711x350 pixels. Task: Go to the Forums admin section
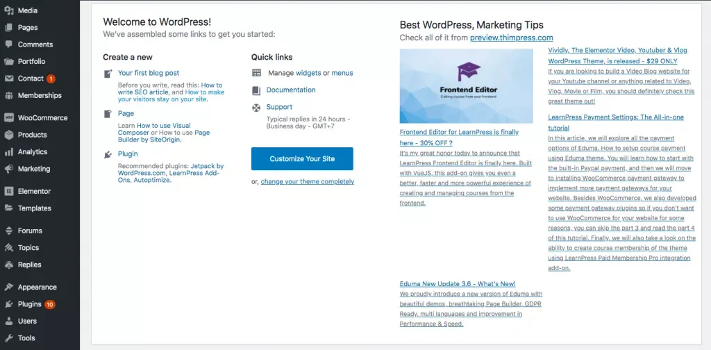[x=30, y=231]
